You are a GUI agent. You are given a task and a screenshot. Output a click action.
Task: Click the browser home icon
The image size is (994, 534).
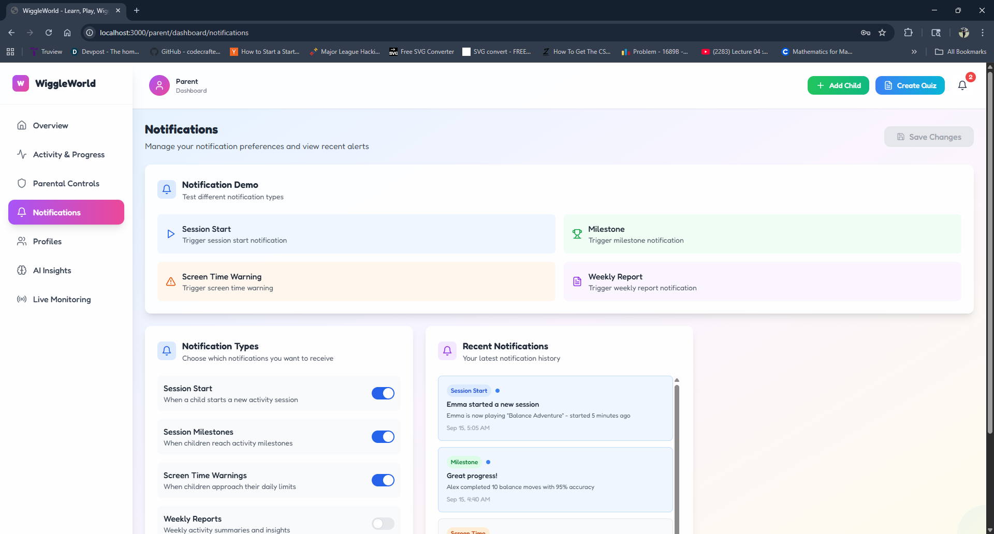[67, 33]
